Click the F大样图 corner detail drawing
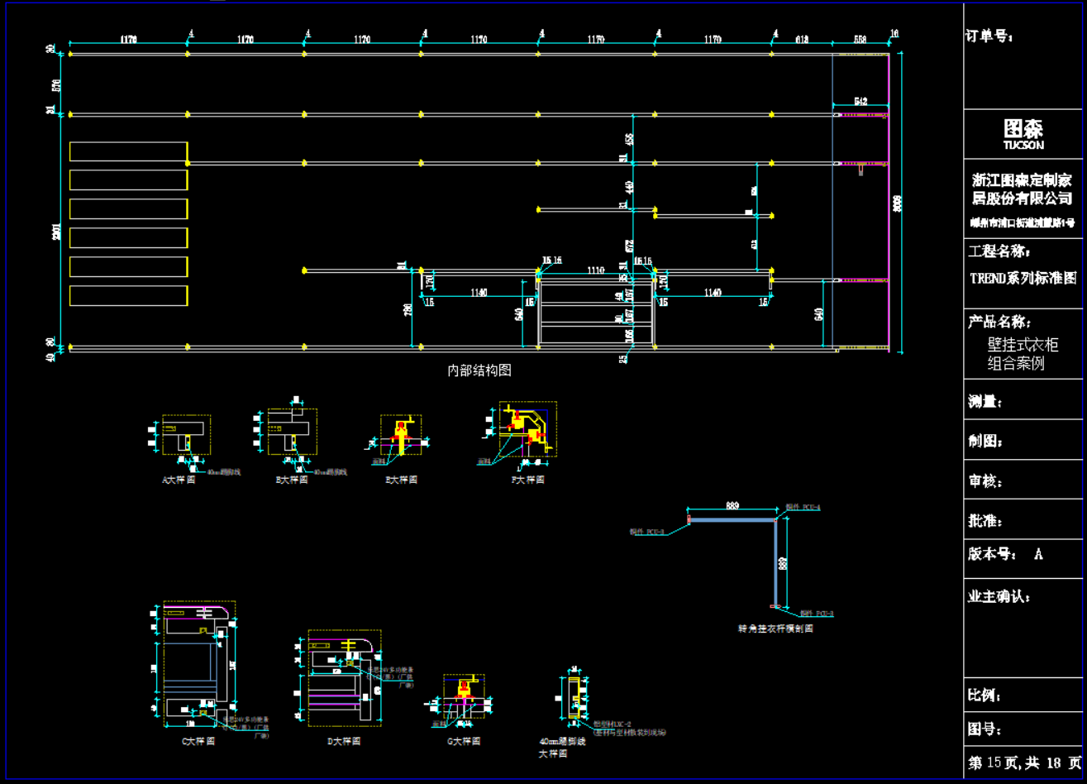 (527, 430)
